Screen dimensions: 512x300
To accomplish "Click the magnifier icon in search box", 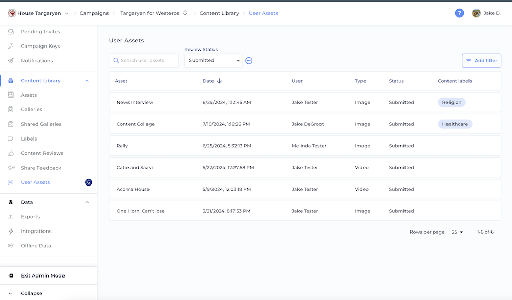I will 116,61.
